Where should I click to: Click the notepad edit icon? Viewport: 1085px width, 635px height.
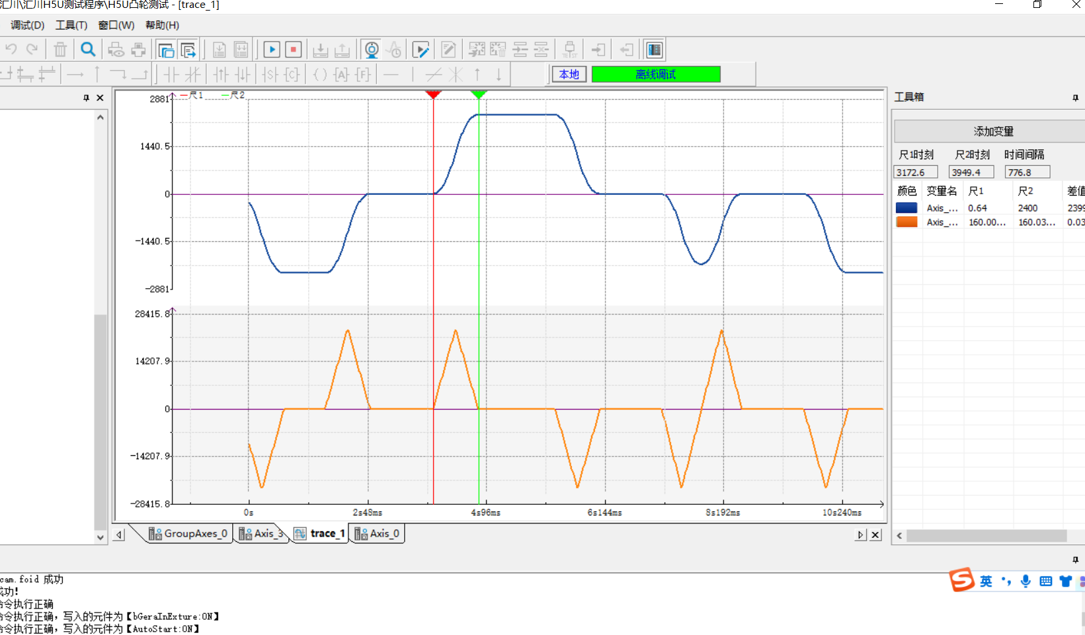448,50
